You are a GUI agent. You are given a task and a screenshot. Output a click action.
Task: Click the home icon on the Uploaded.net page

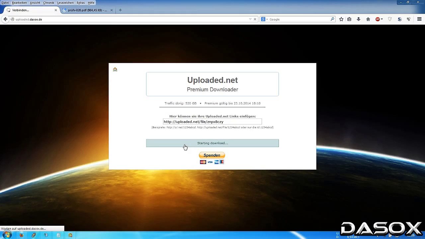(115, 69)
